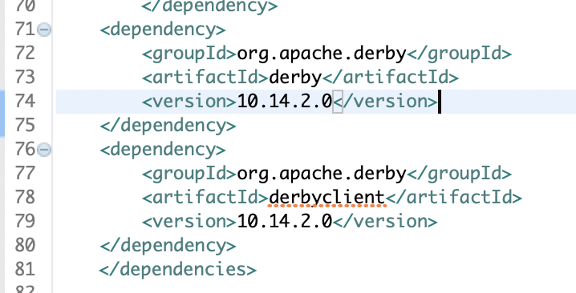Collapse the dependency block at line 71

(x=44, y=30)
